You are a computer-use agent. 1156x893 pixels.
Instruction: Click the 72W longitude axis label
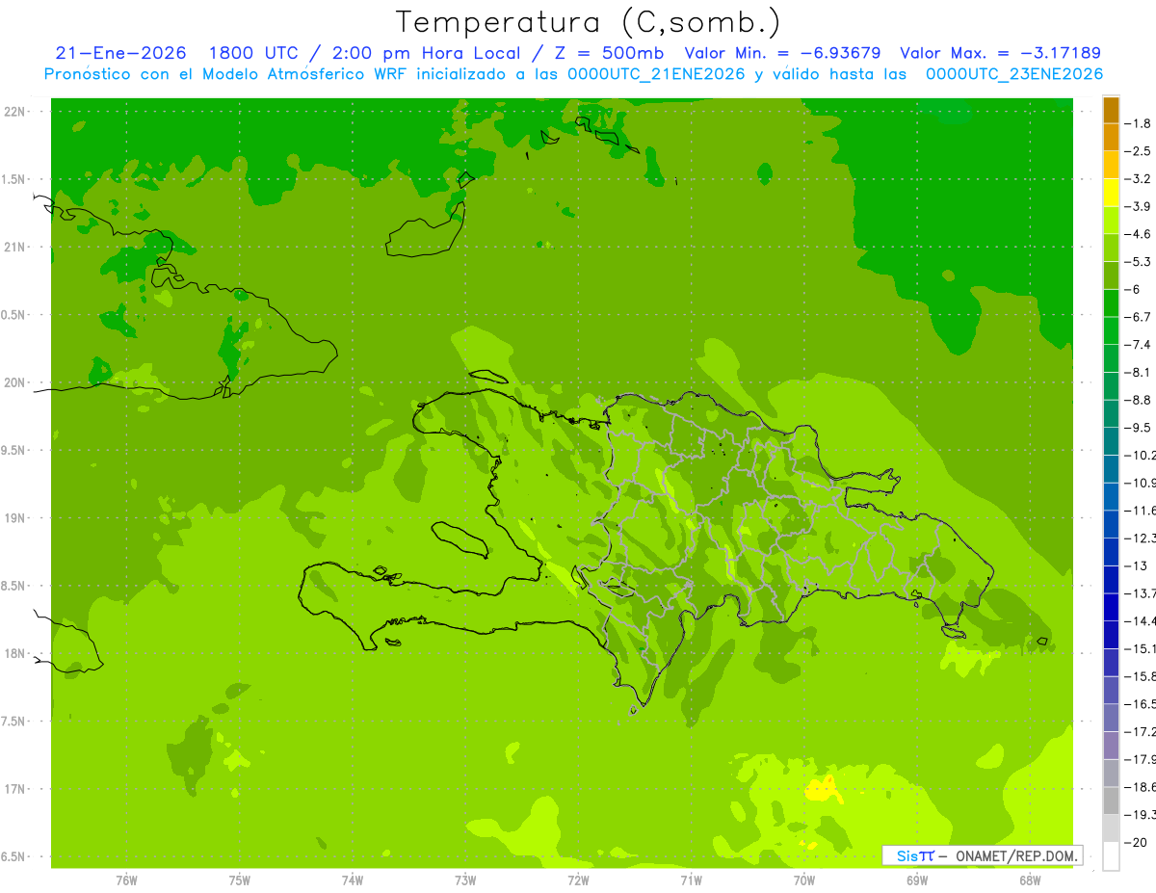coord(578,880)
